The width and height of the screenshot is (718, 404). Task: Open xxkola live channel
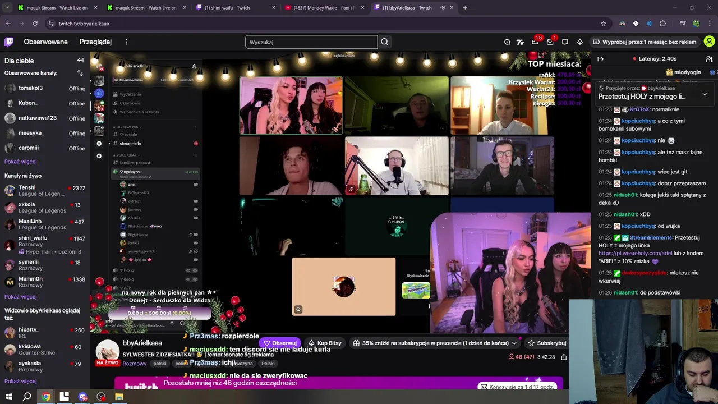[x=45, y=208]
